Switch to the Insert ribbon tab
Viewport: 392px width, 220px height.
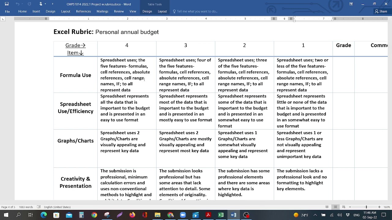click(x=36, y=11)
